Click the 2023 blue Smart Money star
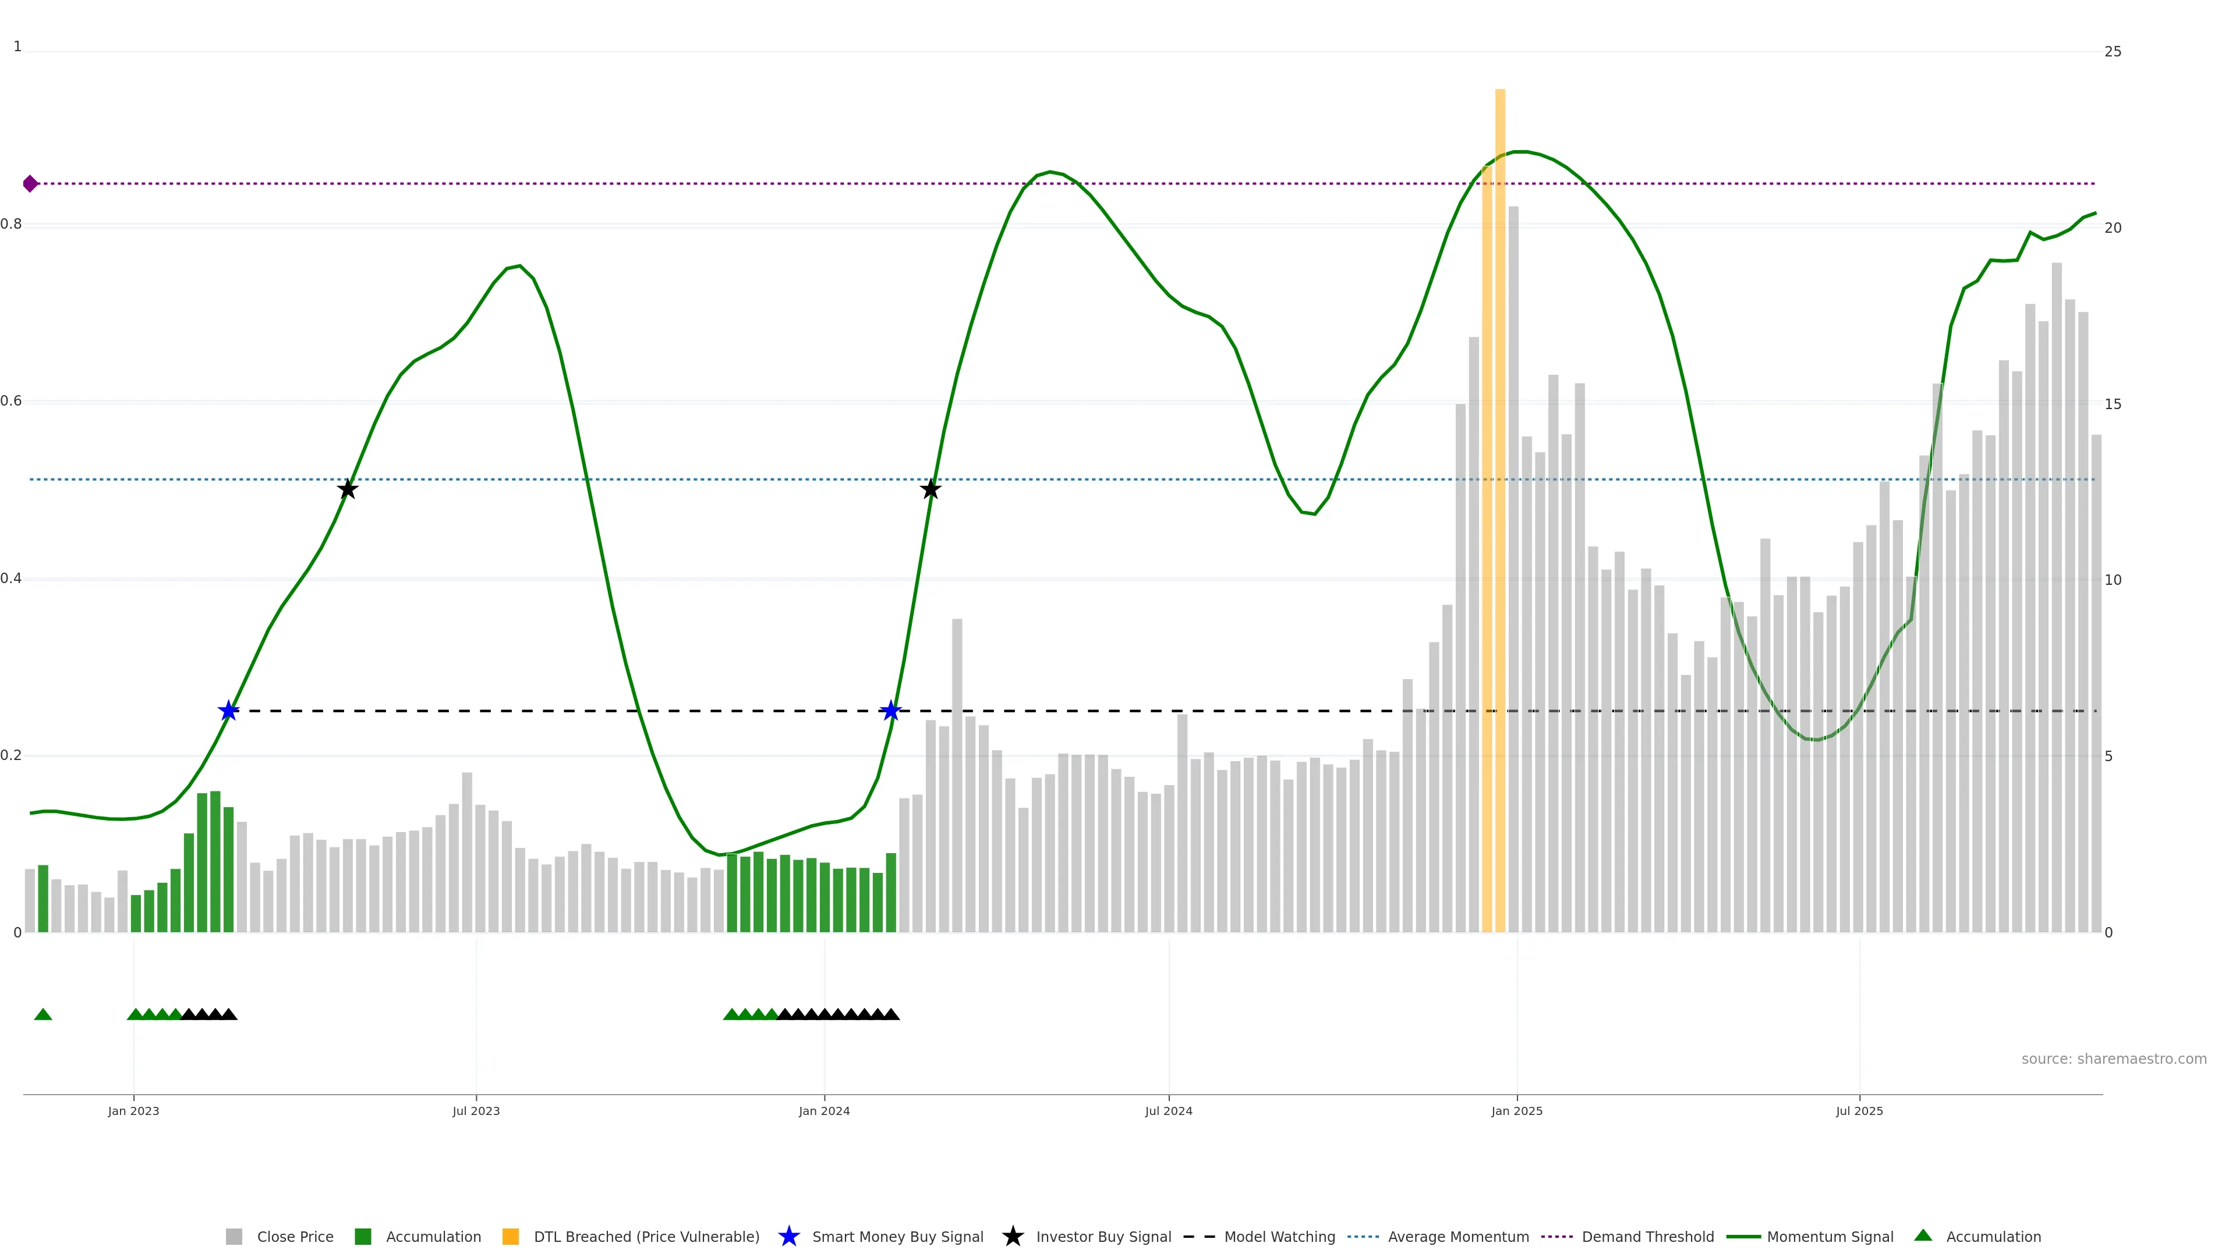Image resolution: width=2236 pixels, height=1257 pixels. pyautogui.click(x=228, y=711)
